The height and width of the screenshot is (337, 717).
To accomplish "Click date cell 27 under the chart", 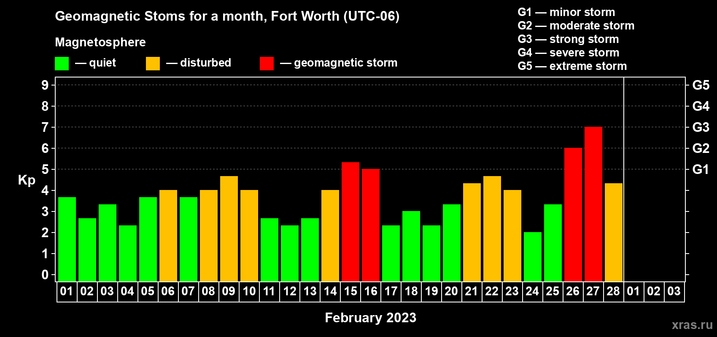I will click(x=593, y=292).
